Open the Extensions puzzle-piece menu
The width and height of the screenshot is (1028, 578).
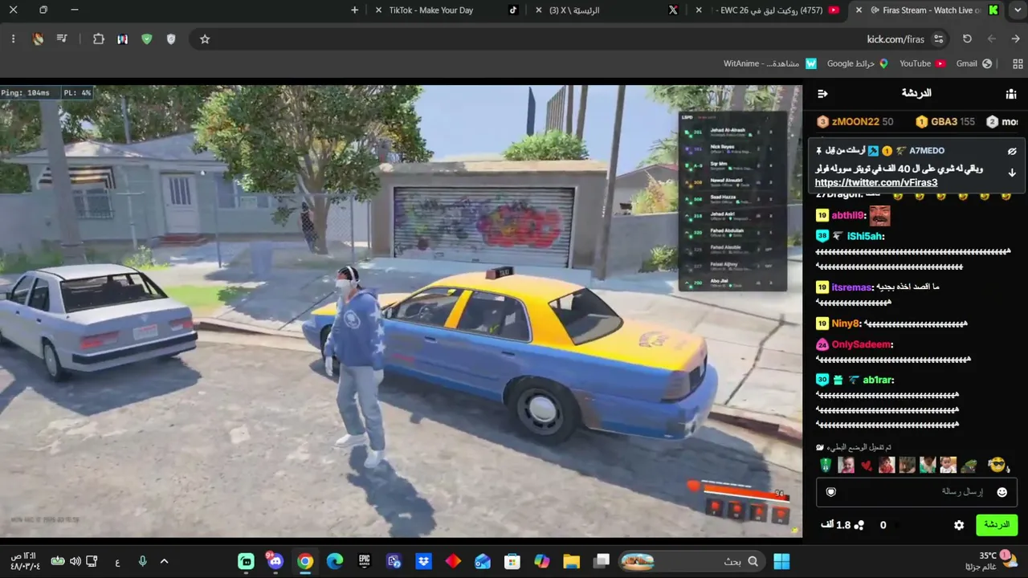[99, 39]
